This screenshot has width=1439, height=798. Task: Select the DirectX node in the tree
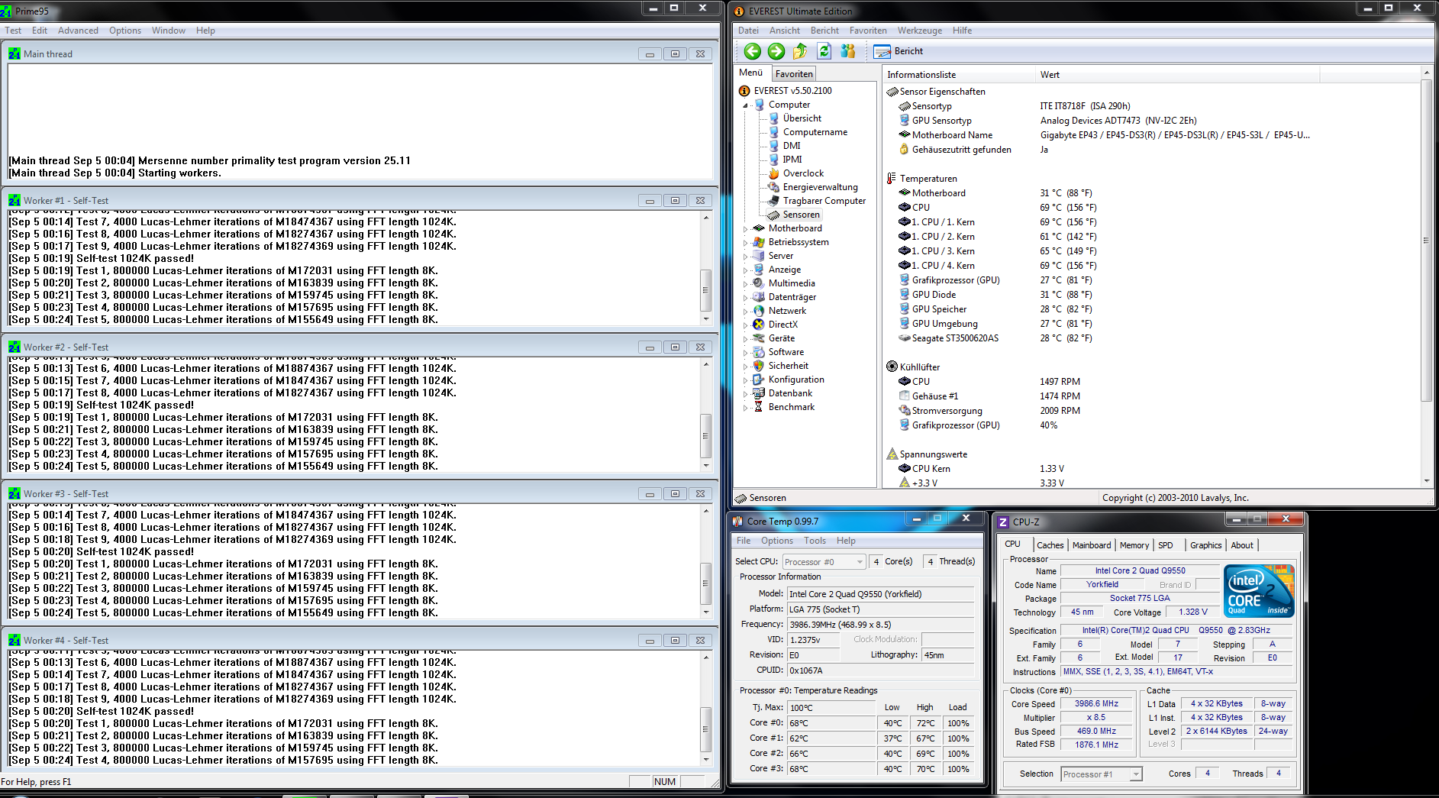[776, 325]
